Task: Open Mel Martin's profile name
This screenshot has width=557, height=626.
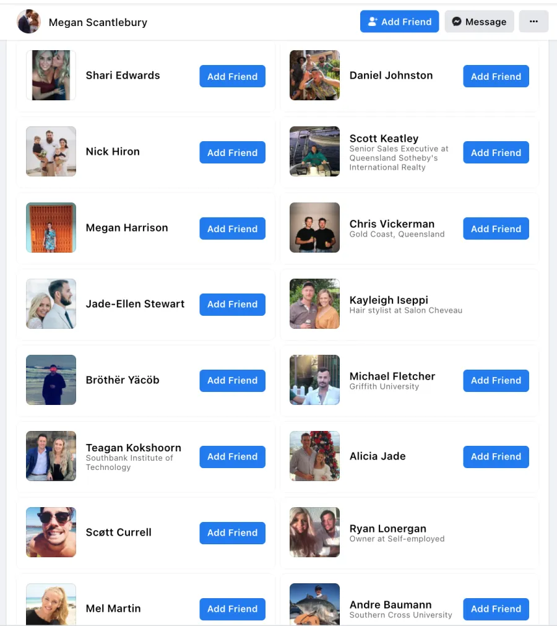Action: coord(113,609)
